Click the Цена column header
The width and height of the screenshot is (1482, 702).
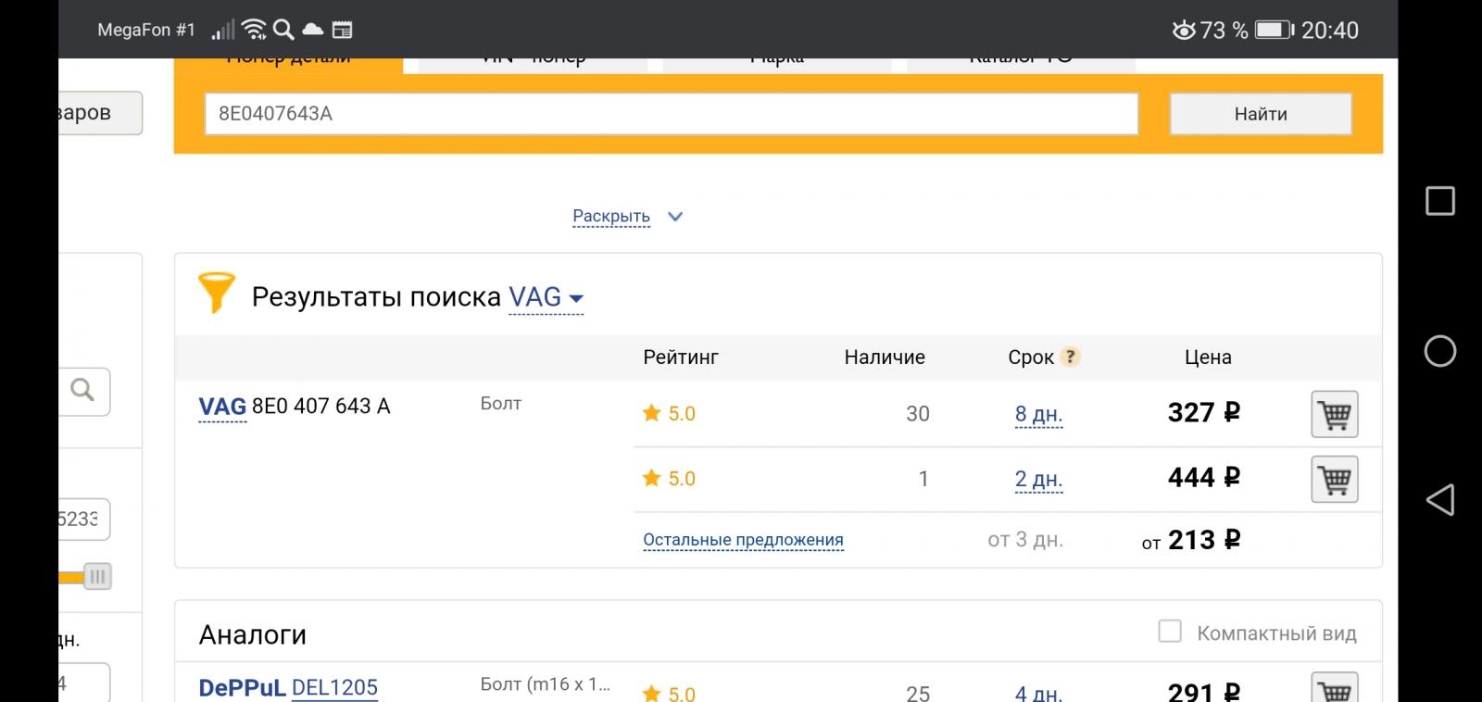[x=1208, y=357]
